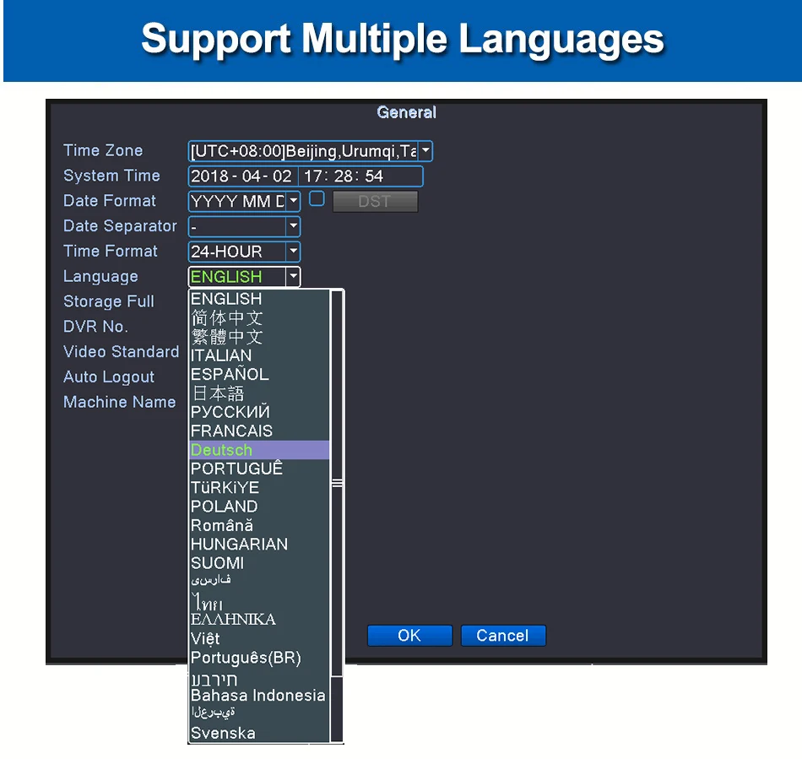Click the Auto Logout label
This screenshot has width=802, height=759.
tap(108, 377)
